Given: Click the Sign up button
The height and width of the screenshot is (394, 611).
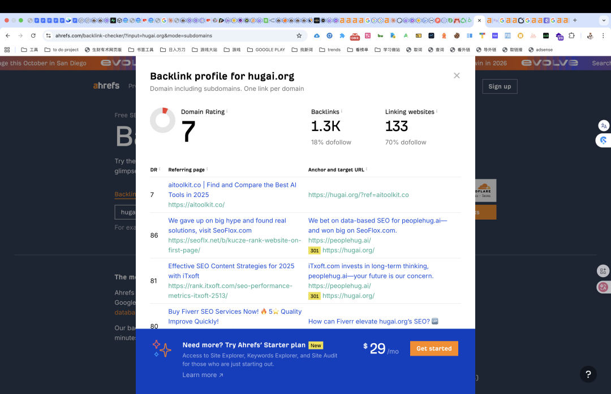Looking at the screenshot, I should pos(500,86).
